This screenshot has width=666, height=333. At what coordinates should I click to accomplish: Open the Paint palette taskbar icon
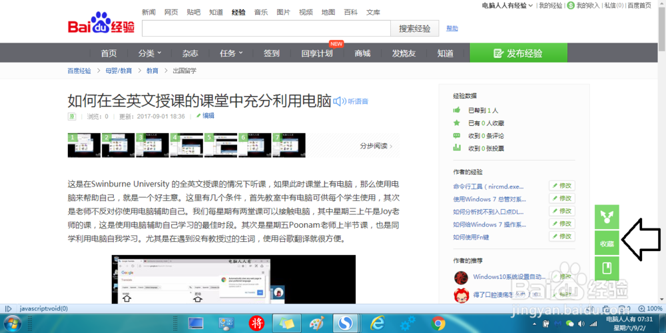317,324
